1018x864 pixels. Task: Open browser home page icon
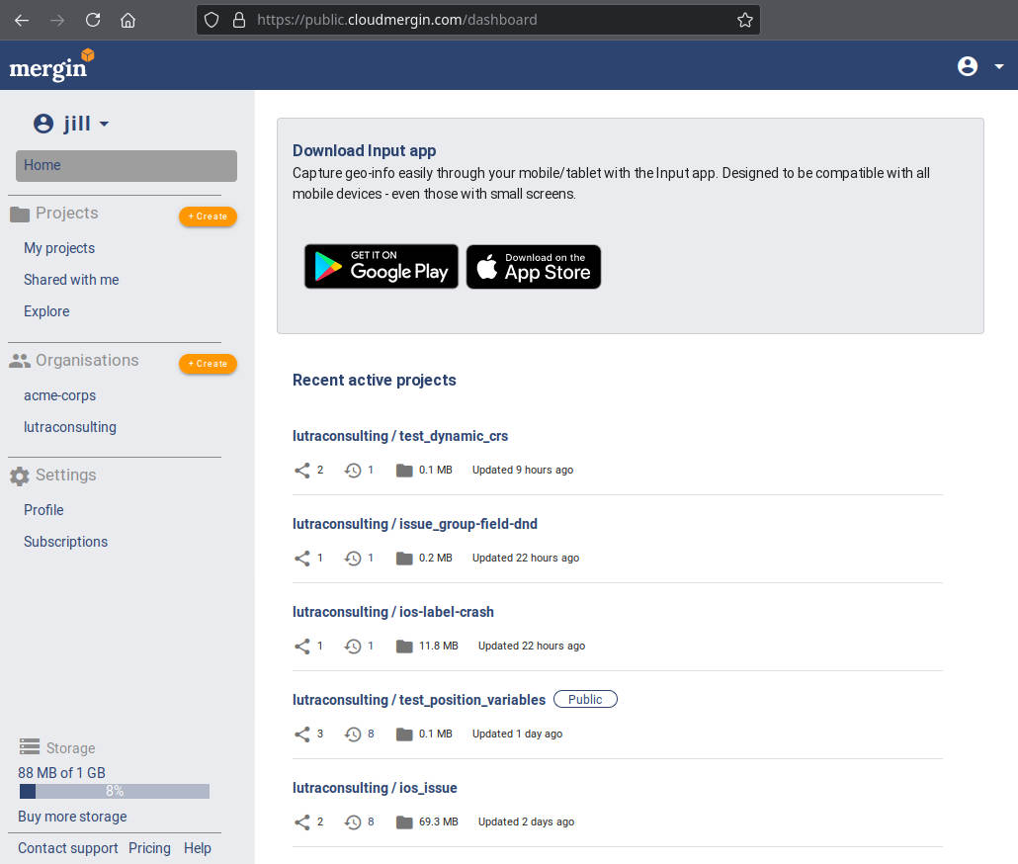[127, 20]
